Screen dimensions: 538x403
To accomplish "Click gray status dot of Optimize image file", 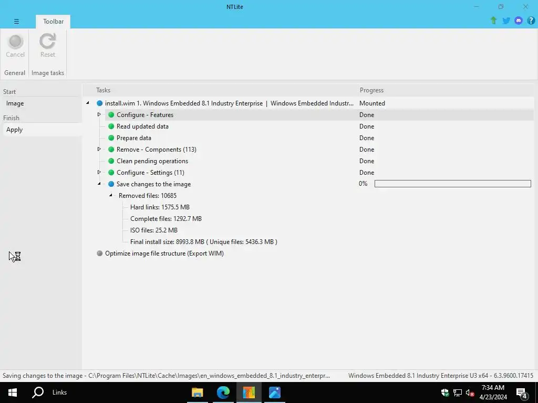I will [x=99, y=253].
